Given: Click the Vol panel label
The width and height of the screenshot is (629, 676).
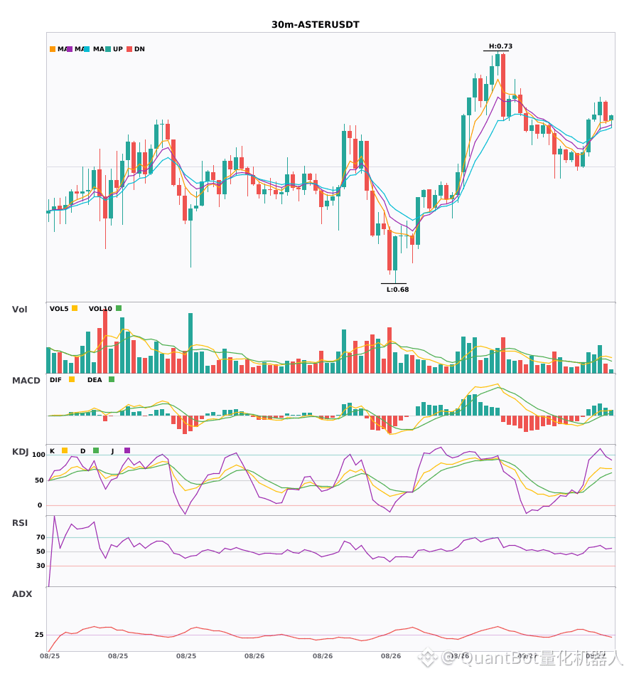Looking at the screenshot, I should pyautogui.click(x=19, y=309).
